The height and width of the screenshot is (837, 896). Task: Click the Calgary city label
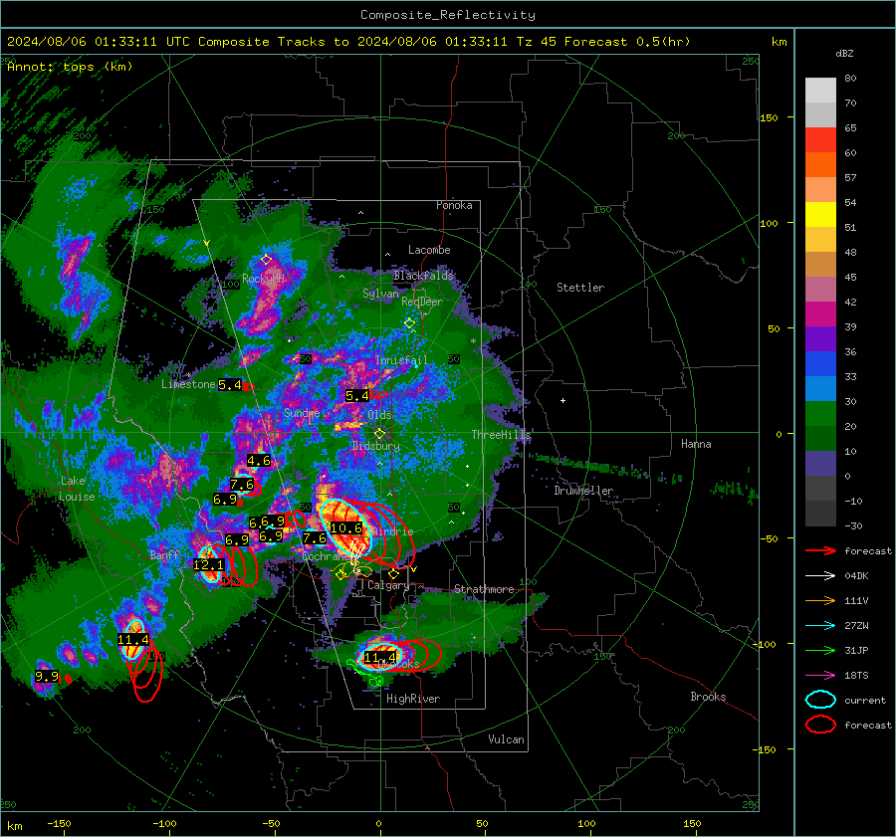pos(388,585)
